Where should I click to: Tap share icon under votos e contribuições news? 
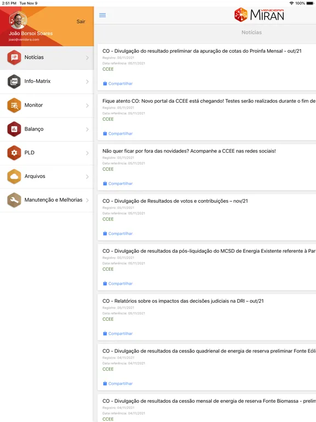(105, 234)
